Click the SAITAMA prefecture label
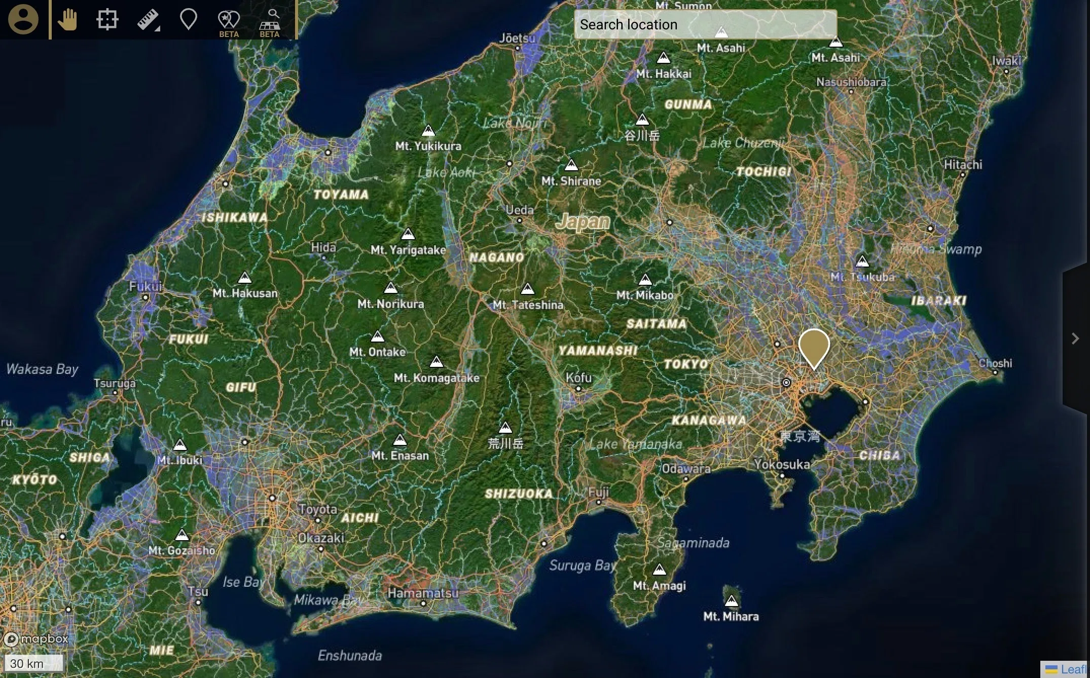The width and height of the screenshot is (1090, 678). pyautogui.click(x=657, y=324)
